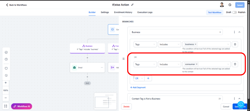Click the Test Workflow button
The image size is (250, 111).
pyautogui.click(x=215, y=12)
